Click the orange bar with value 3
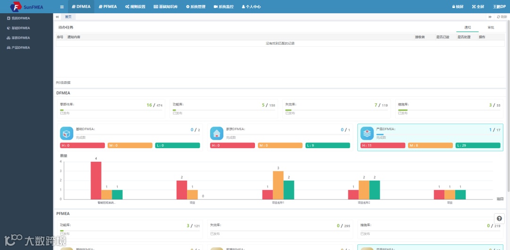The image size is (510, 250). (x=278, y=185)
